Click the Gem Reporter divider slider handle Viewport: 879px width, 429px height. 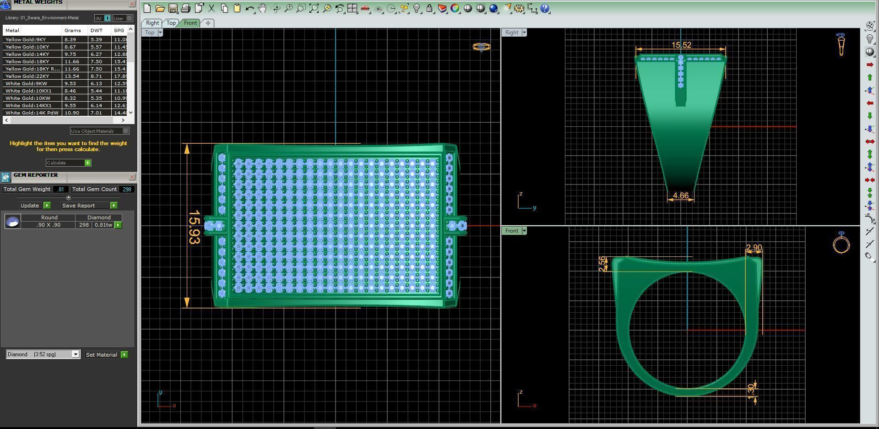click(69, 198)
